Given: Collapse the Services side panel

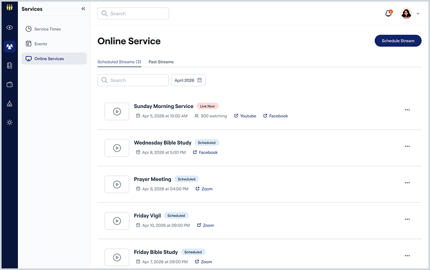Looking at the screenshot, I should [83, 9].
